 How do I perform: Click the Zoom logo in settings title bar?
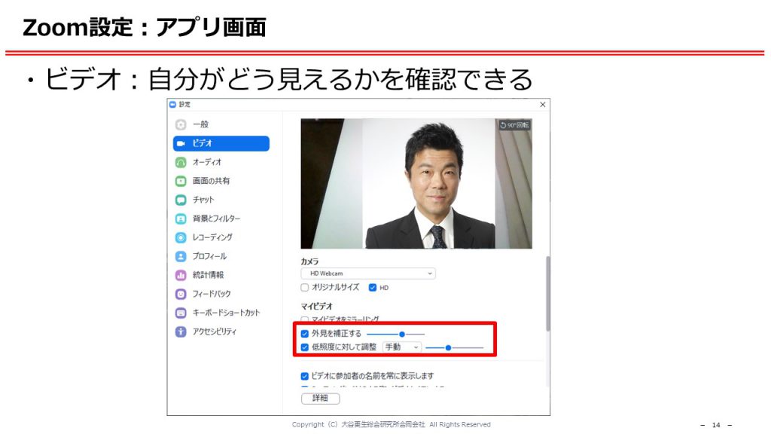(x=172, y=104)
